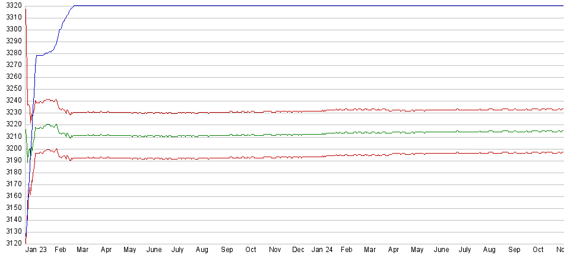Click the 3250 label on the y-axis
Screen dimensions: 564x258
pos(14,89)
